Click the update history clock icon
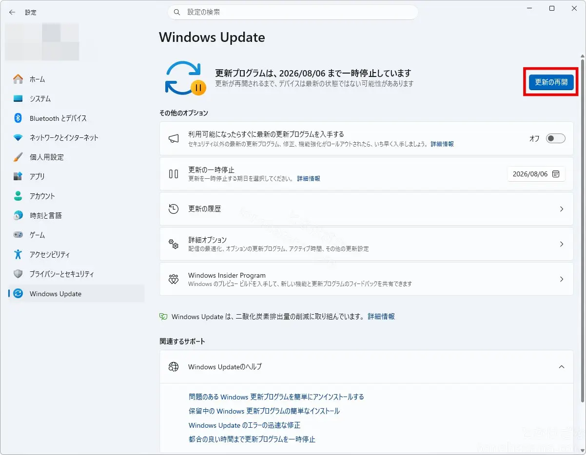The height and width of the screenshot is (455, 586). click(x=174, y=209)
